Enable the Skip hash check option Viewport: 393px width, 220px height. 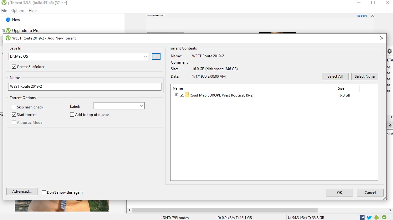tap(14, 107)
